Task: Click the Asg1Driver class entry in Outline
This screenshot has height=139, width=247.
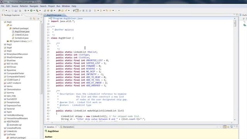Action: [245, 25]
